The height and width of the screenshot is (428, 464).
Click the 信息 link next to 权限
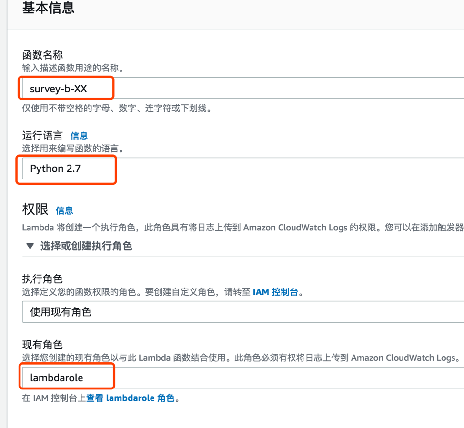tap(64, 210)
